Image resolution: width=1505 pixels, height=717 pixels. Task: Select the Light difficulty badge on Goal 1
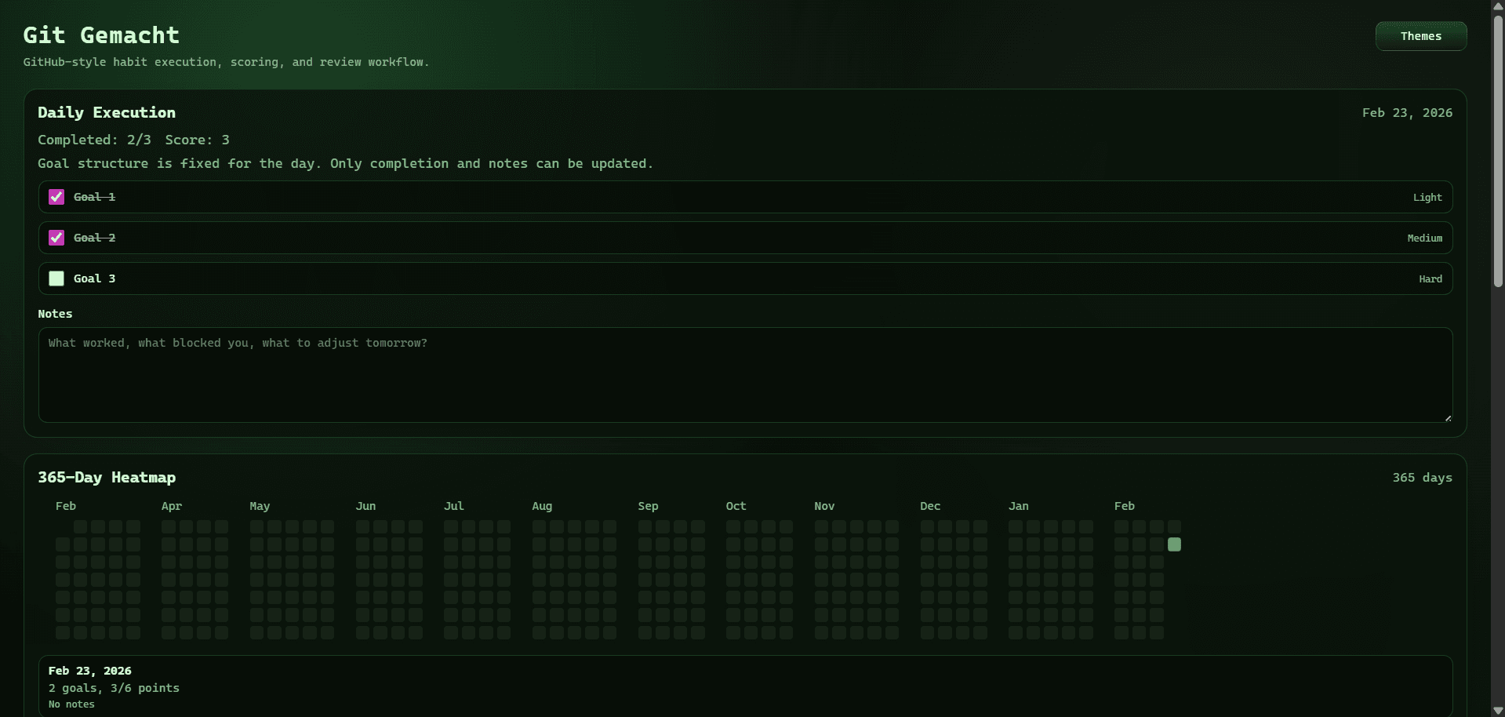(1427, 197)
